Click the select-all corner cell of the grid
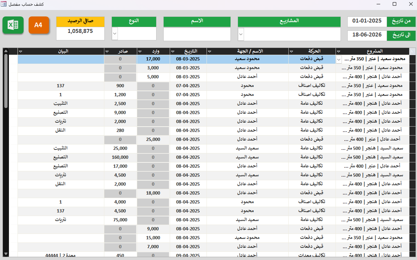 (x=412, y=51)
